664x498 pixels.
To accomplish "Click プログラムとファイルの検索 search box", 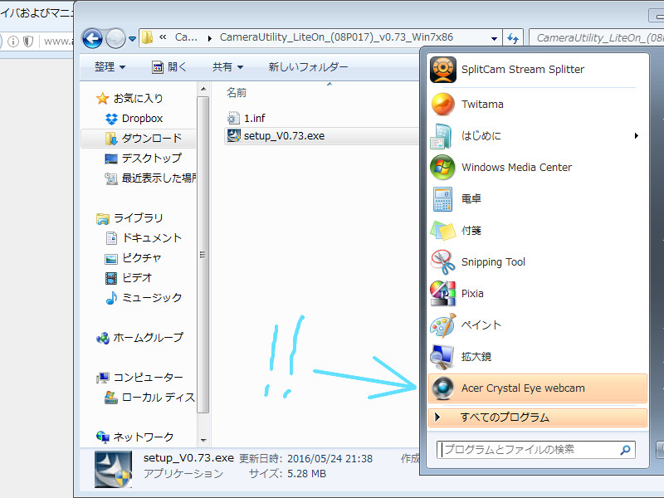I will pos(536,450).
